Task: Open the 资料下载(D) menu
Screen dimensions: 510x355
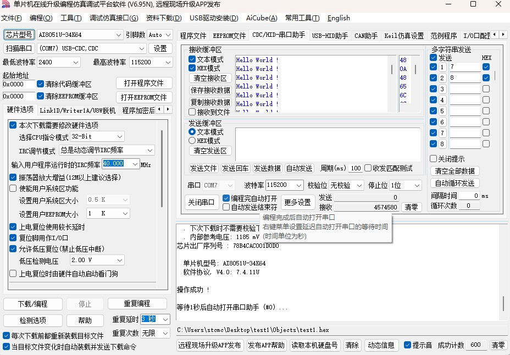Action: click(164, 18)
